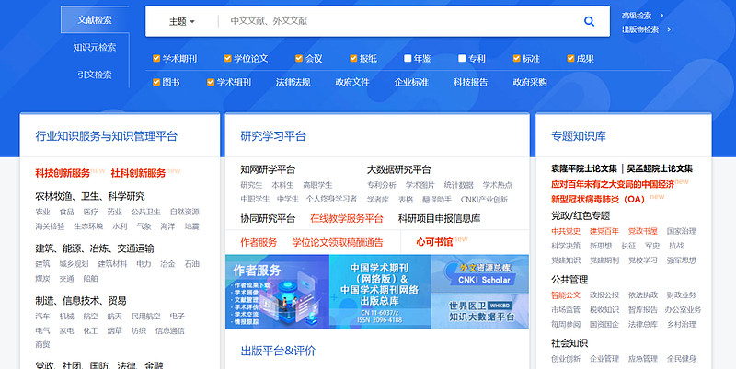Image resolution: width=736 pixels, height=369 pixels.
Task: Open 袁隆平院士论文集 link
Action: click(584, 168)
